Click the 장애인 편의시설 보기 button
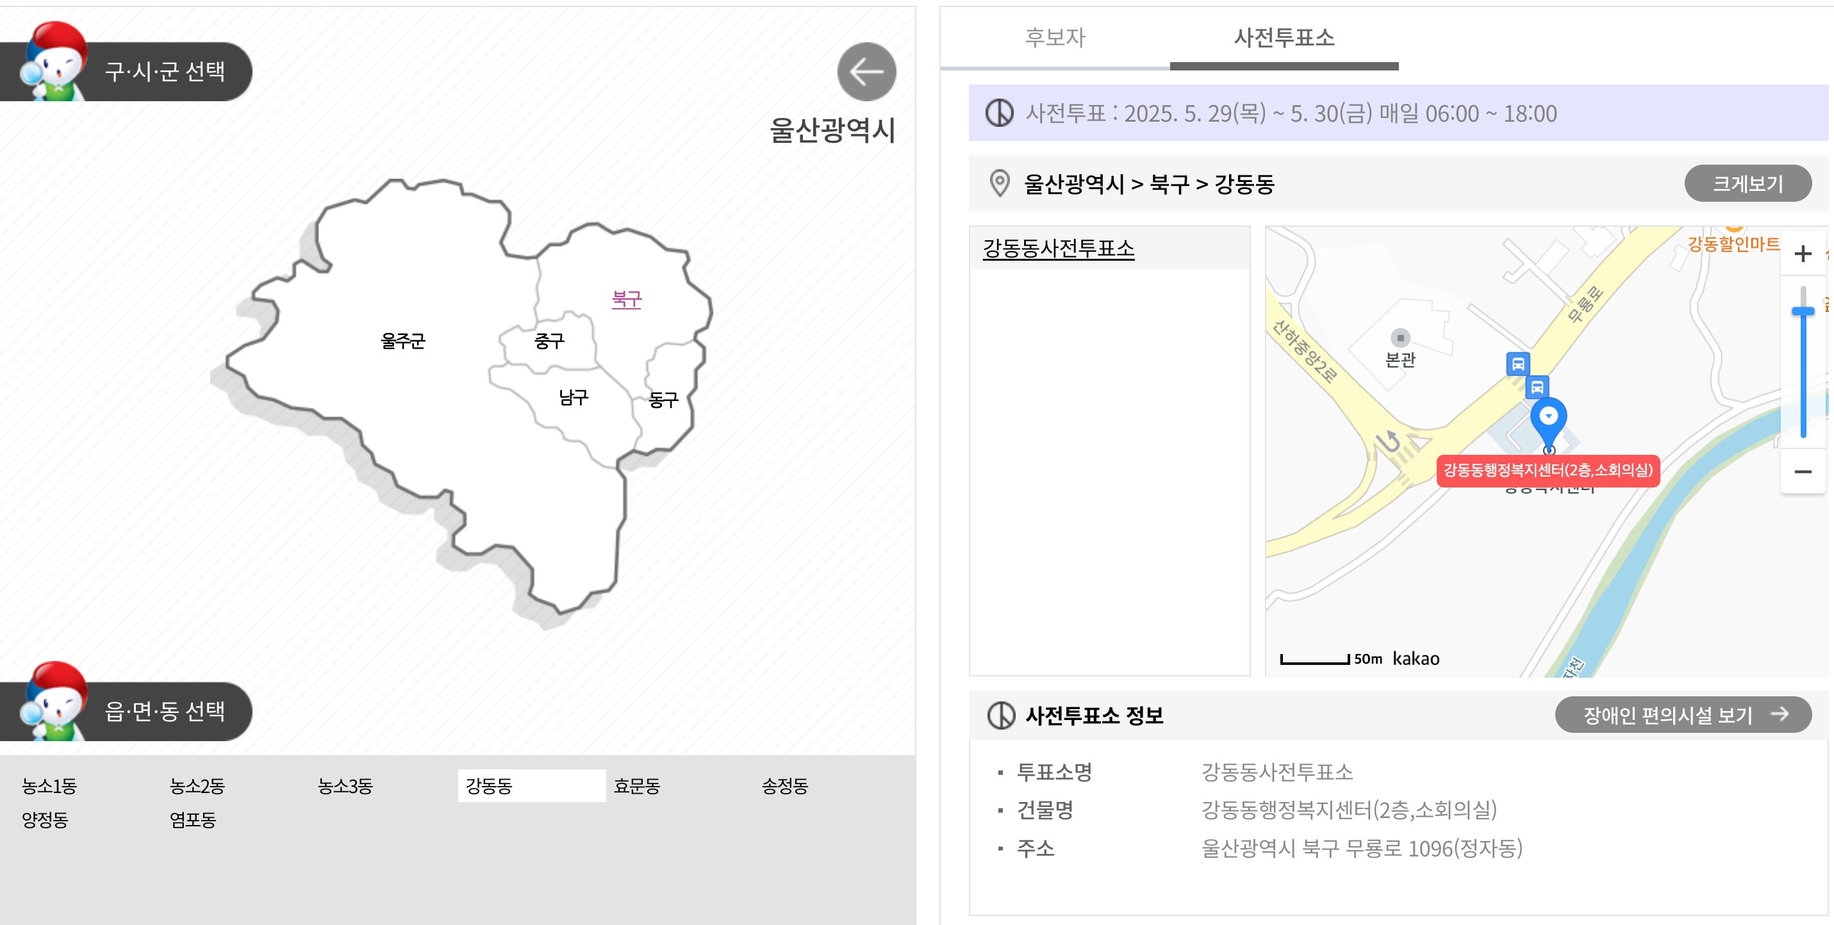The width and height of the screenshot is (1834, 925). click(1683, 715)
